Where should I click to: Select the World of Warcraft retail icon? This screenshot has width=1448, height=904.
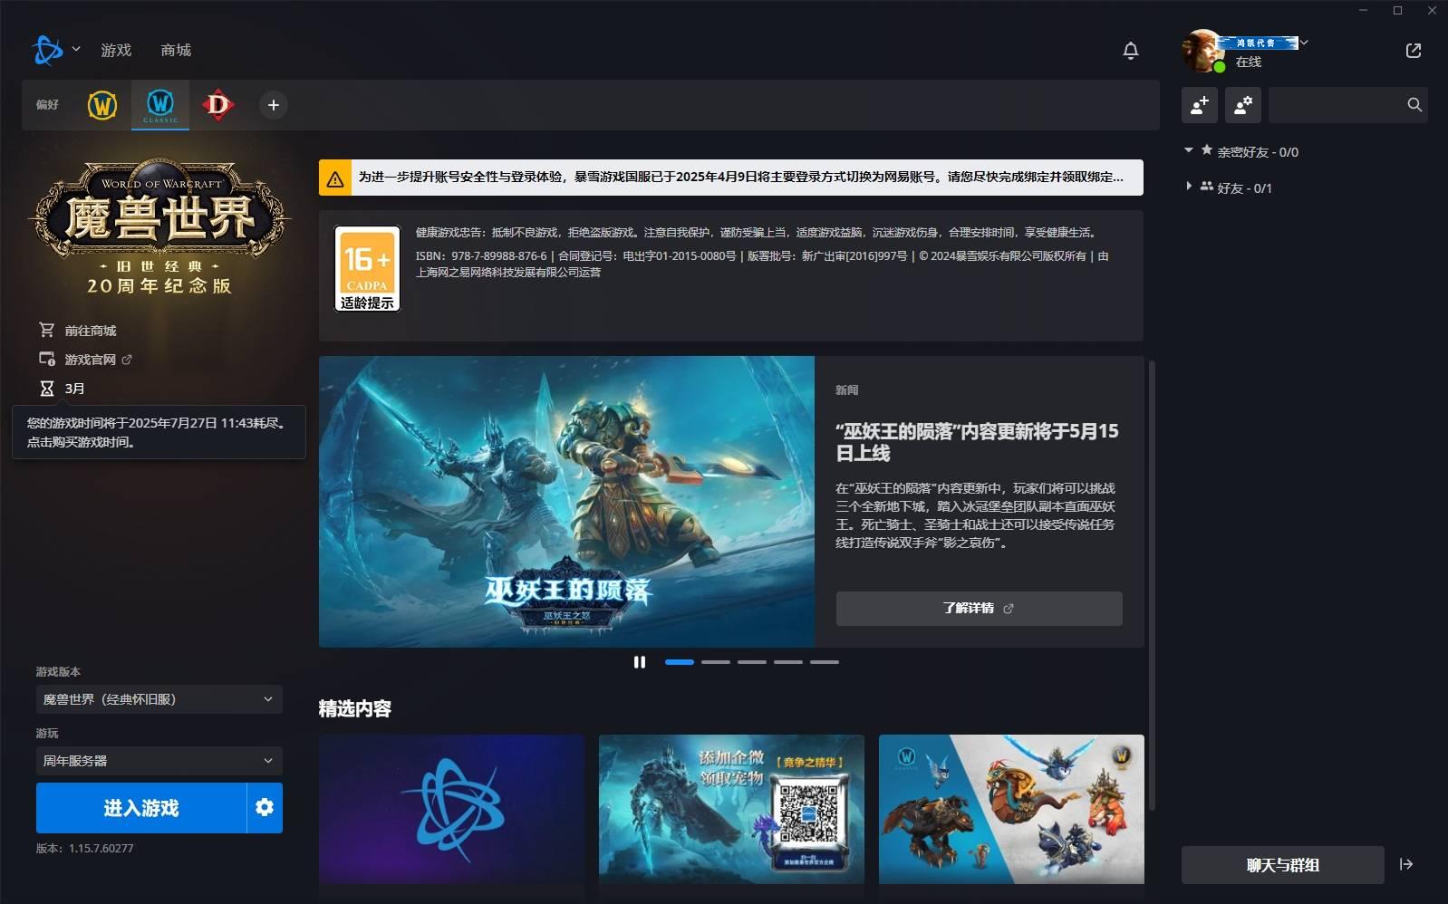point(102,105)
